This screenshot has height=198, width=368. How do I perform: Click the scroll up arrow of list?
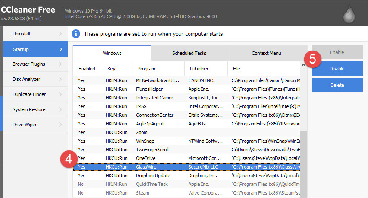pyautogui.click(x=303, y=65)
